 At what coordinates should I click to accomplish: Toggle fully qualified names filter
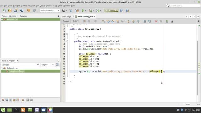23,100
